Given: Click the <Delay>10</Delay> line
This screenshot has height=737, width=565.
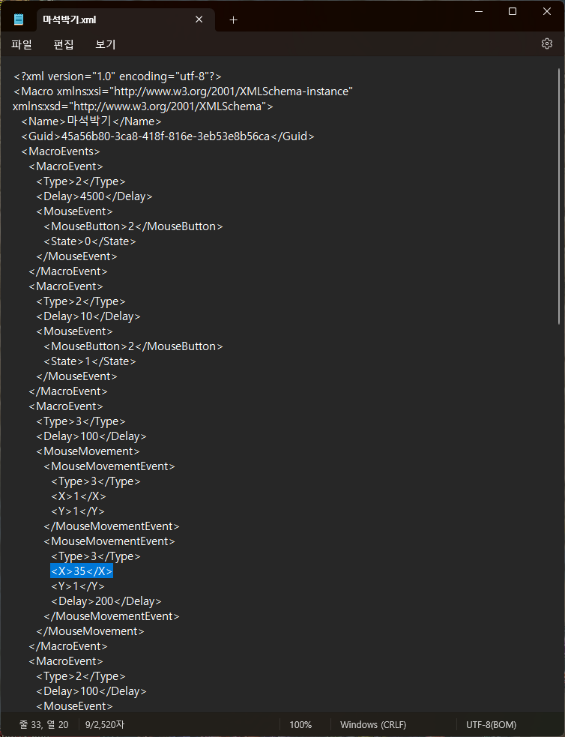Looking at the screenshot, I should (88, 316).
